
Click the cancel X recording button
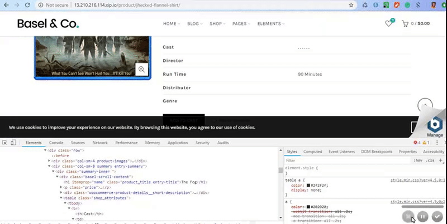click(408, 217)
